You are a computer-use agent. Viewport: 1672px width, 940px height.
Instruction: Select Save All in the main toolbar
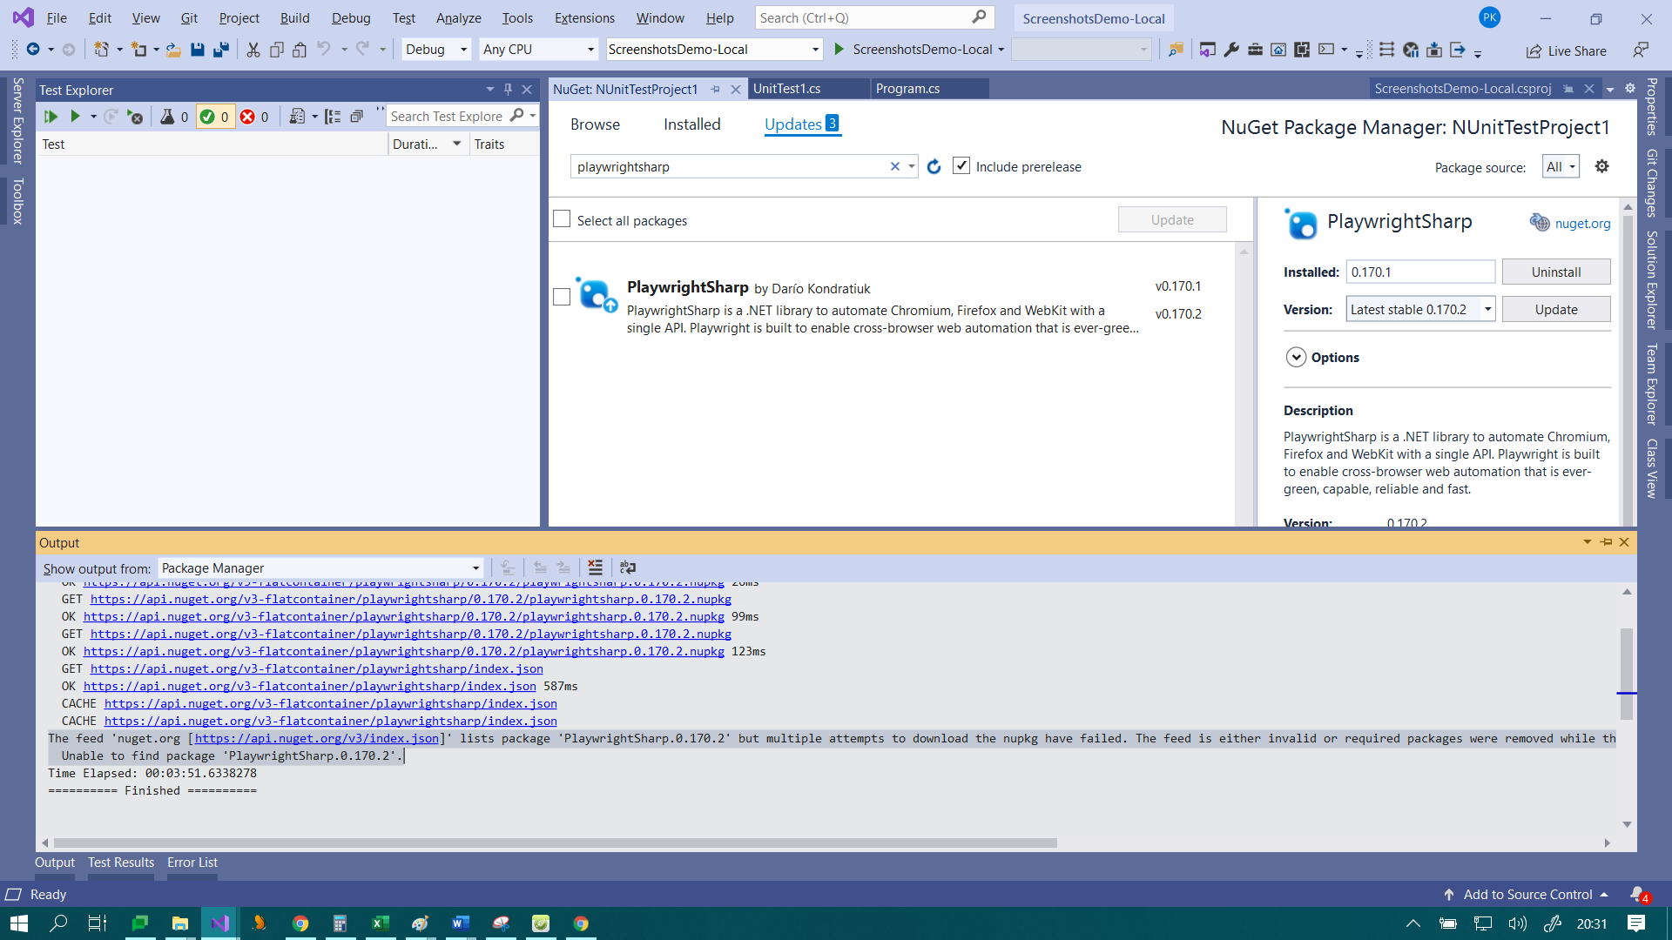click(x=221, y=50)
